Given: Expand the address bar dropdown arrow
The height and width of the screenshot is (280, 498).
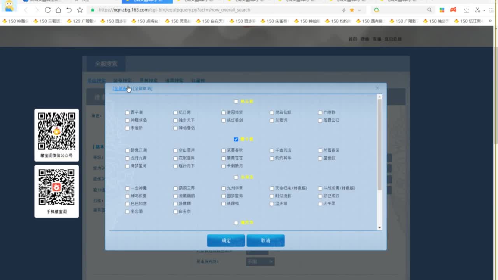Looking at the screenshot, I should [x=359, y=10].
